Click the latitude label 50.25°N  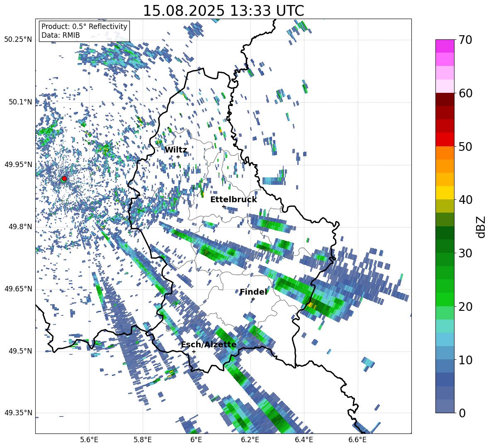point(18,40)
